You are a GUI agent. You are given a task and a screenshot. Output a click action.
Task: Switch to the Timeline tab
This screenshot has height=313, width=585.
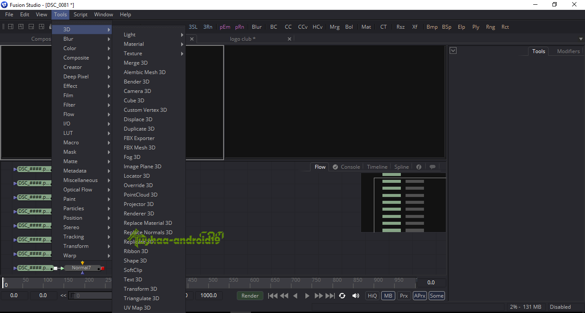tap(377, 167)
